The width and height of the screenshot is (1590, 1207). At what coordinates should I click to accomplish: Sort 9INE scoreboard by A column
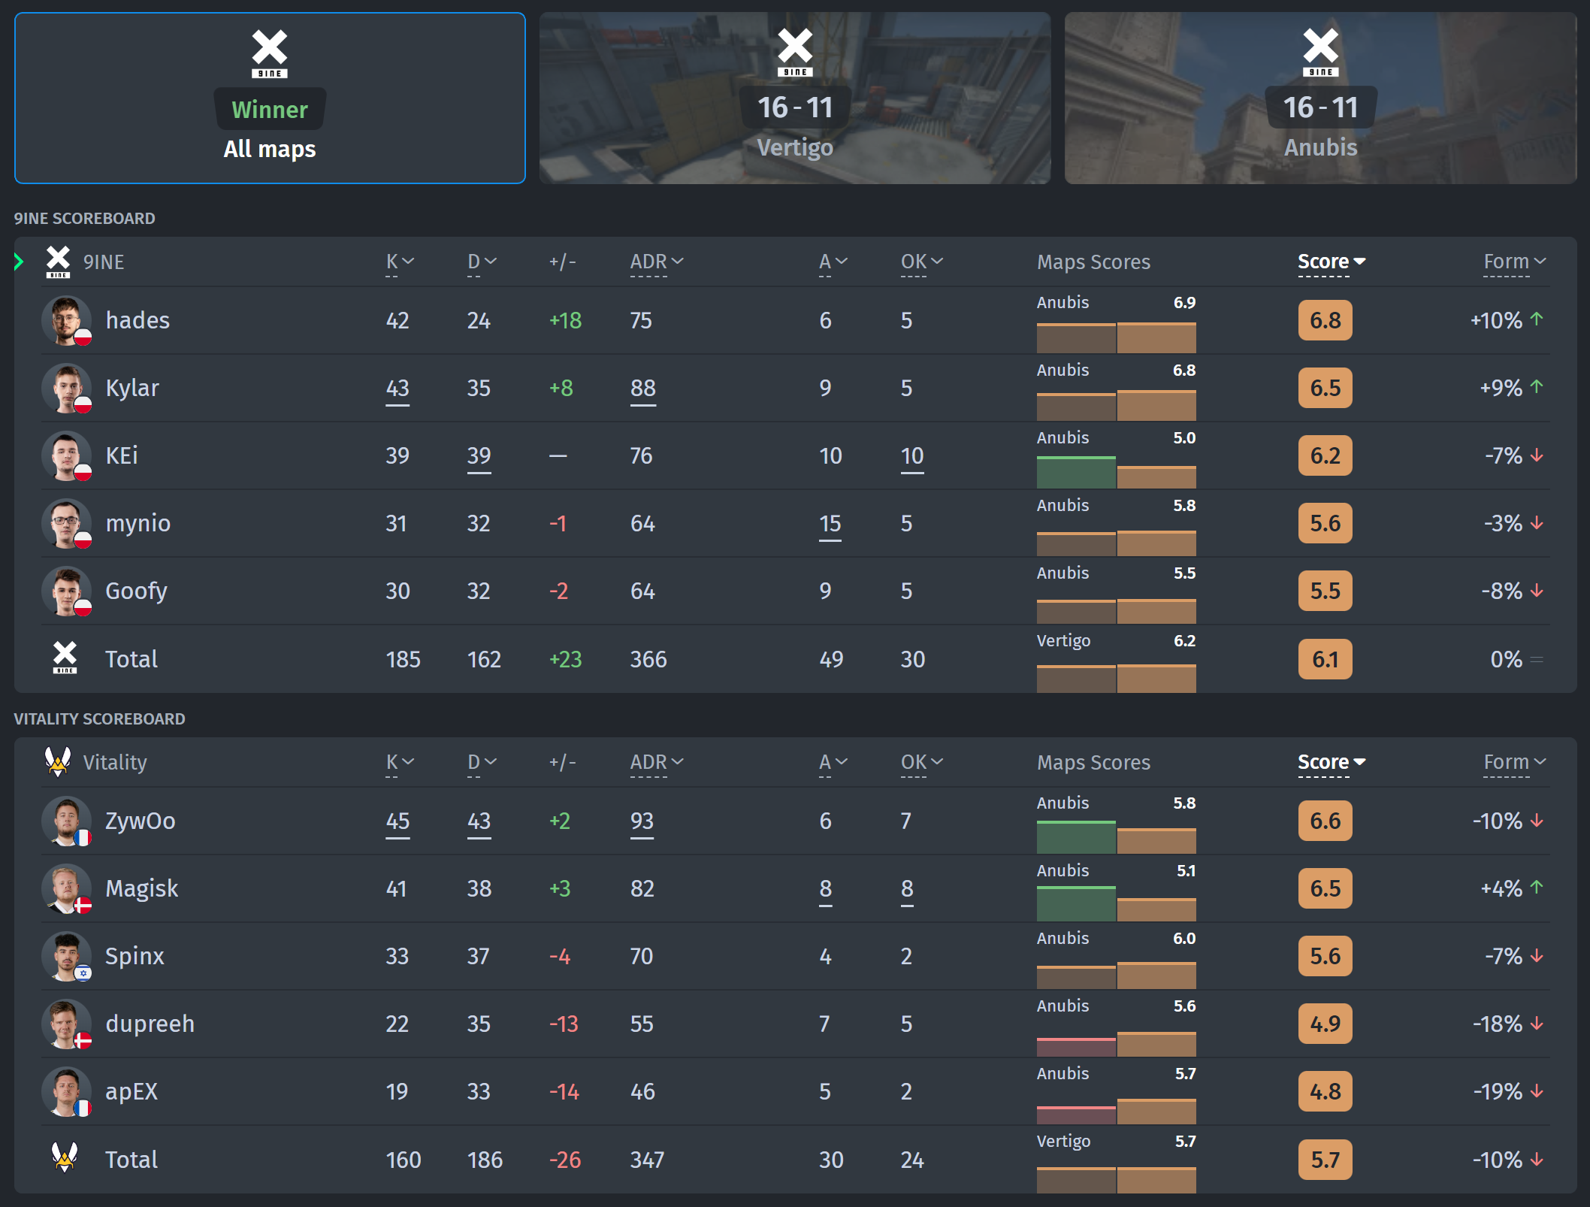tap(833, 262)
